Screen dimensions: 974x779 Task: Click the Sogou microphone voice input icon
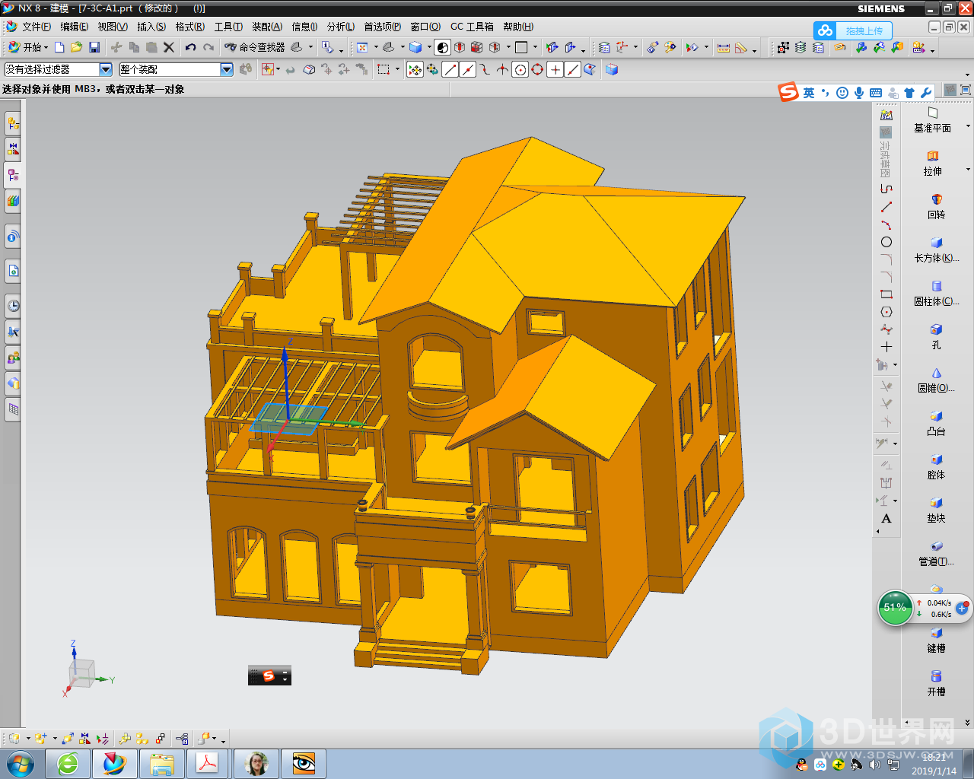pos(859,93)
